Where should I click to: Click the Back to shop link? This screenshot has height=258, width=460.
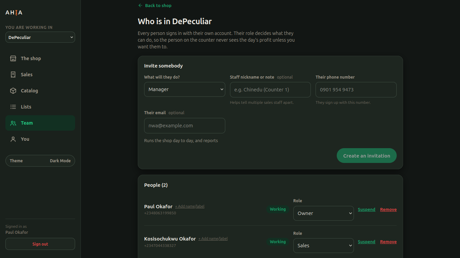[155, 5]
